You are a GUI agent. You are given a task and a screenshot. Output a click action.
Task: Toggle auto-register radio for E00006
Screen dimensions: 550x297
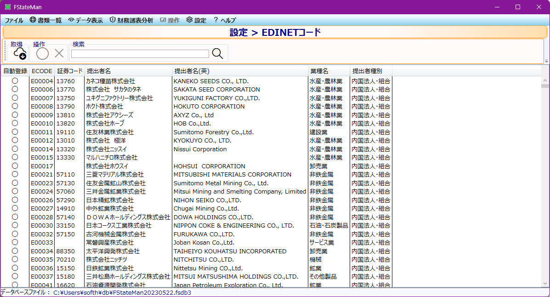point(15,89)
